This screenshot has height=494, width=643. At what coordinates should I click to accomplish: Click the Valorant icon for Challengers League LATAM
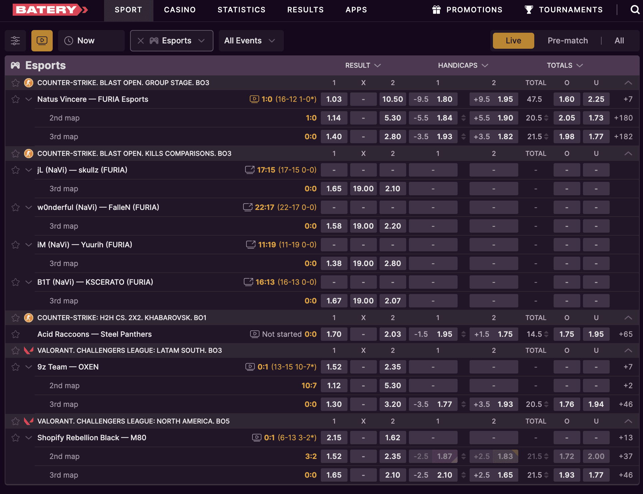[x=29, y=350]
